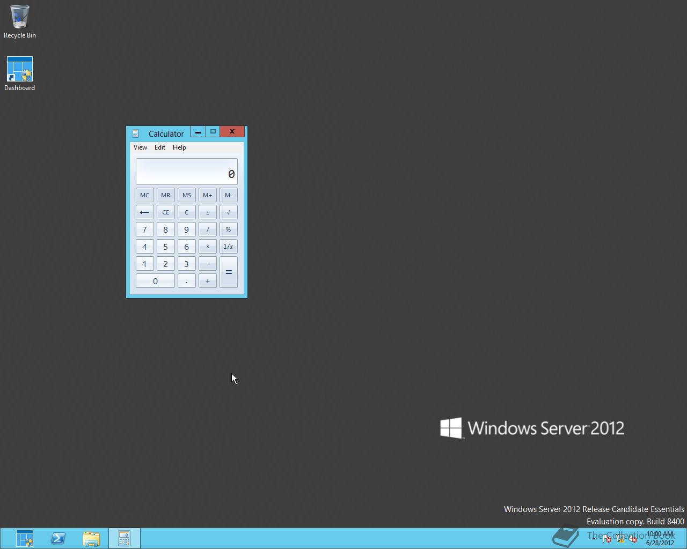Click the equals (=) button
Viewport: 687px width, 549px height.
(x=229, y=272)
